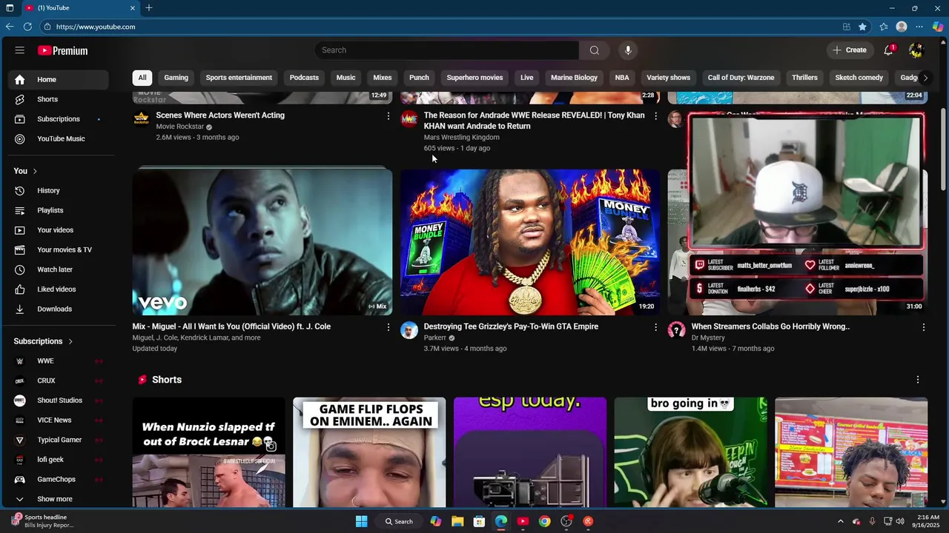Image resolution: width=949 pixels, height=533 pixels.
Task: Open Destroying Tee Grizzley's Pay-To-Win GTA Empire title
Action: [x=511, y=326]
